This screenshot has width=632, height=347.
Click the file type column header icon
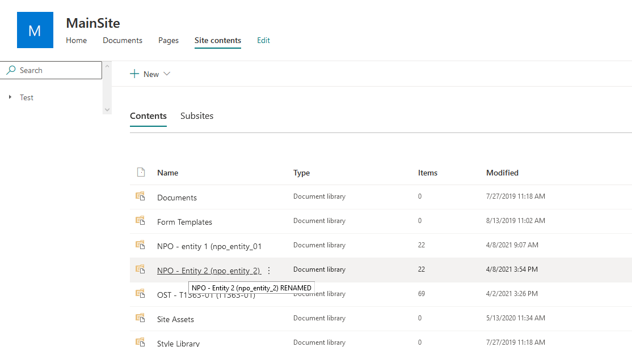pyautogui.click(x=141, y=172)
